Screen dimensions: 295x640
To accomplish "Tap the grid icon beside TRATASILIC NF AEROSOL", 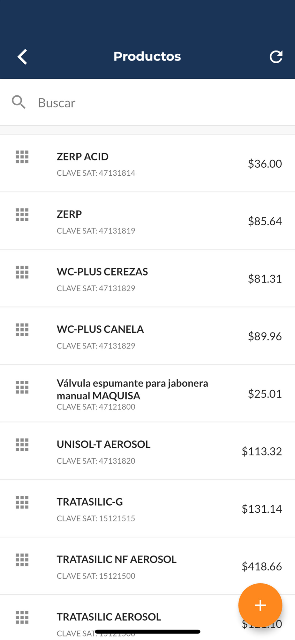I will point(22,560).
